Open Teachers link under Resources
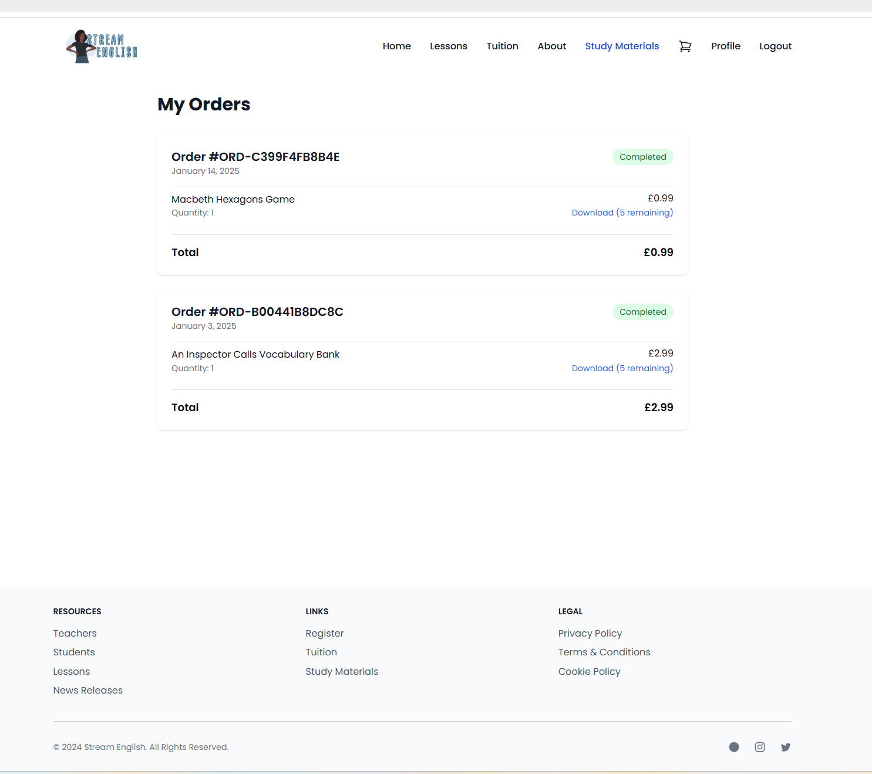872x774 pixels. (75, 633)
